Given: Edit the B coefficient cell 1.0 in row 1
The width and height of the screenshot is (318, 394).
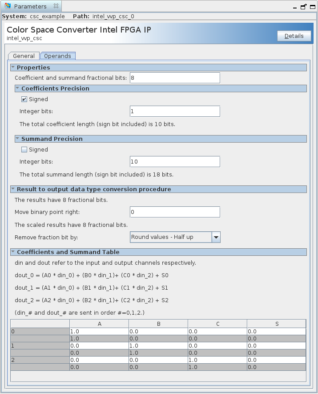Looking at the screenshot, I should pos(158,346).
